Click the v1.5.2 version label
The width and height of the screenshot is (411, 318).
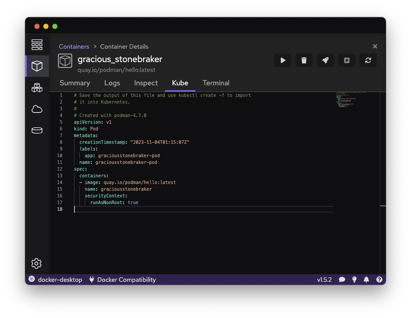tap(324, 280)
